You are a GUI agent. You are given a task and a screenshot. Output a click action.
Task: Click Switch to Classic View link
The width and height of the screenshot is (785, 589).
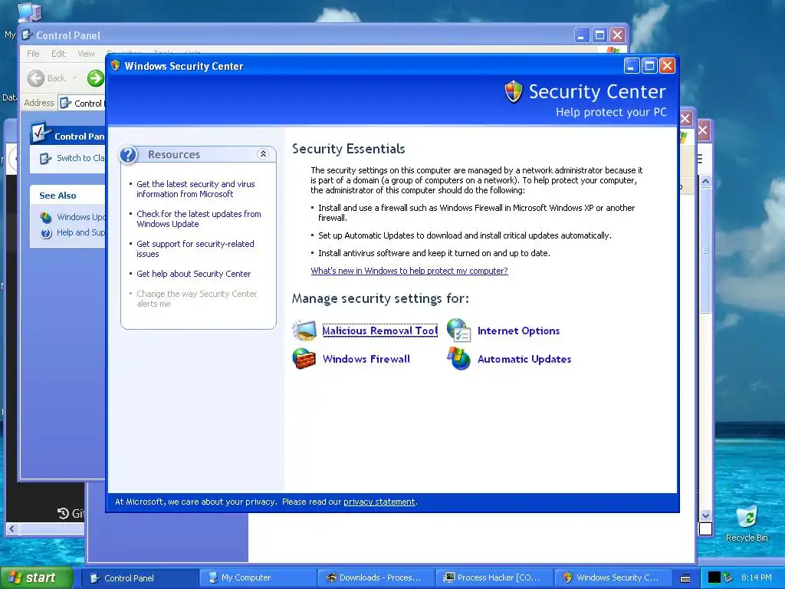[x=80, y=158]
